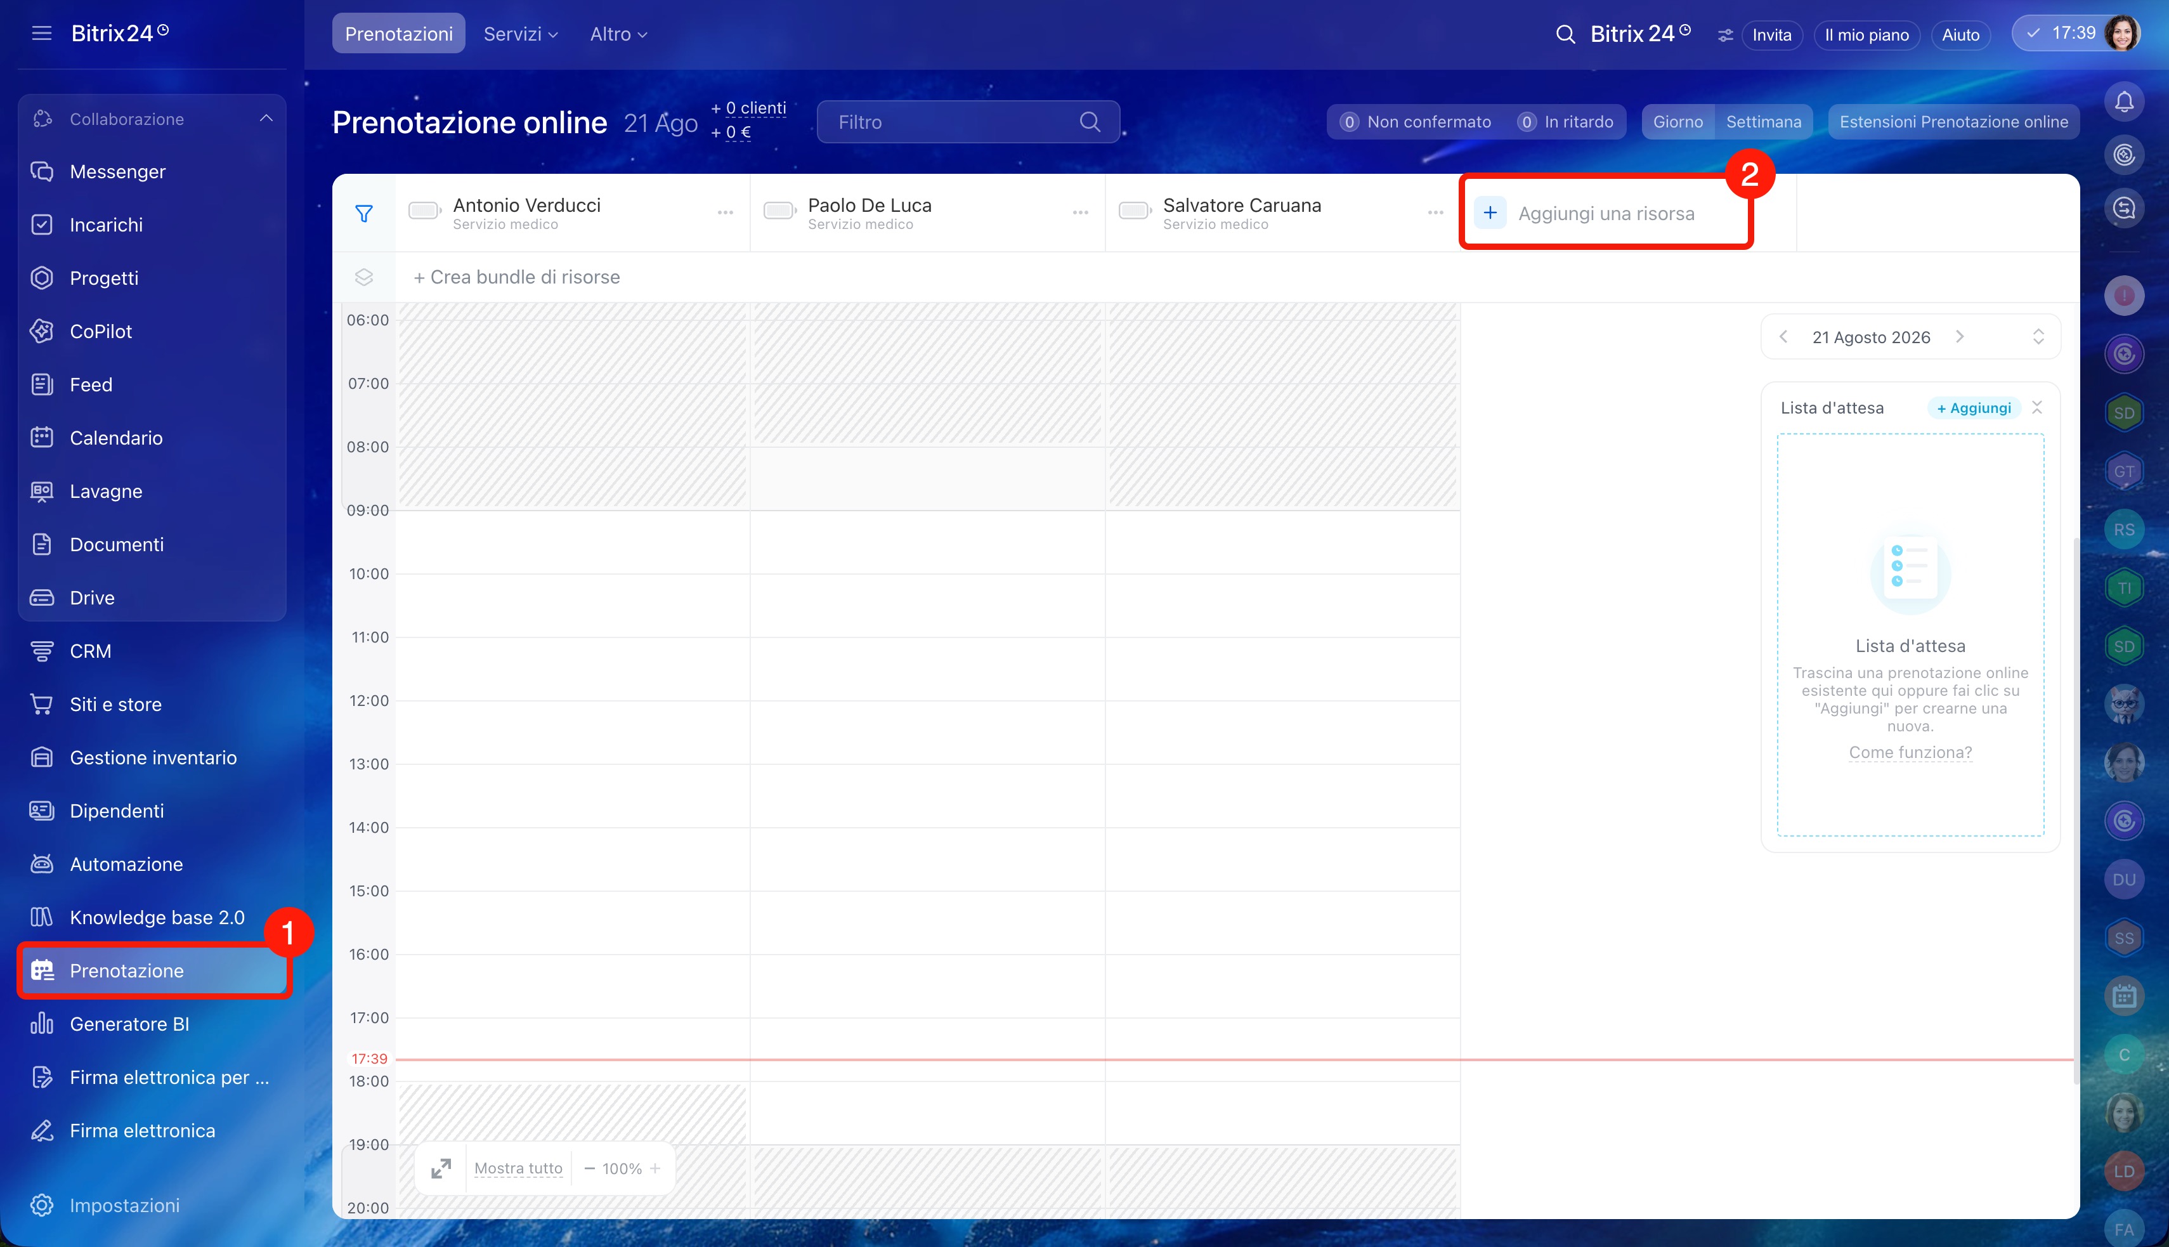Viewport: 2169px width, 1247px height.
Task: Open the calendar icon in the right rail
Action: tap(2123, 996)
